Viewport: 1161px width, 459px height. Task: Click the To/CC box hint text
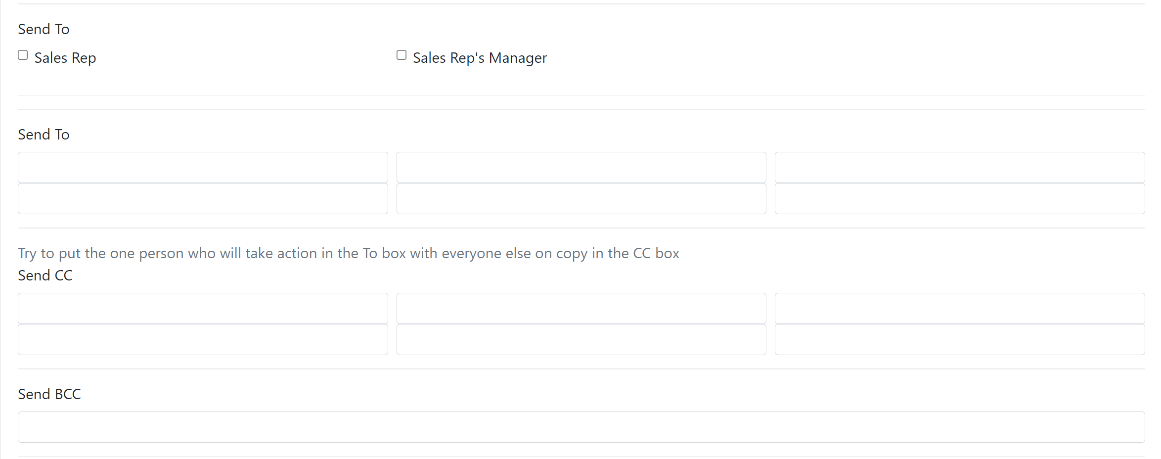(x=349, y=253)
